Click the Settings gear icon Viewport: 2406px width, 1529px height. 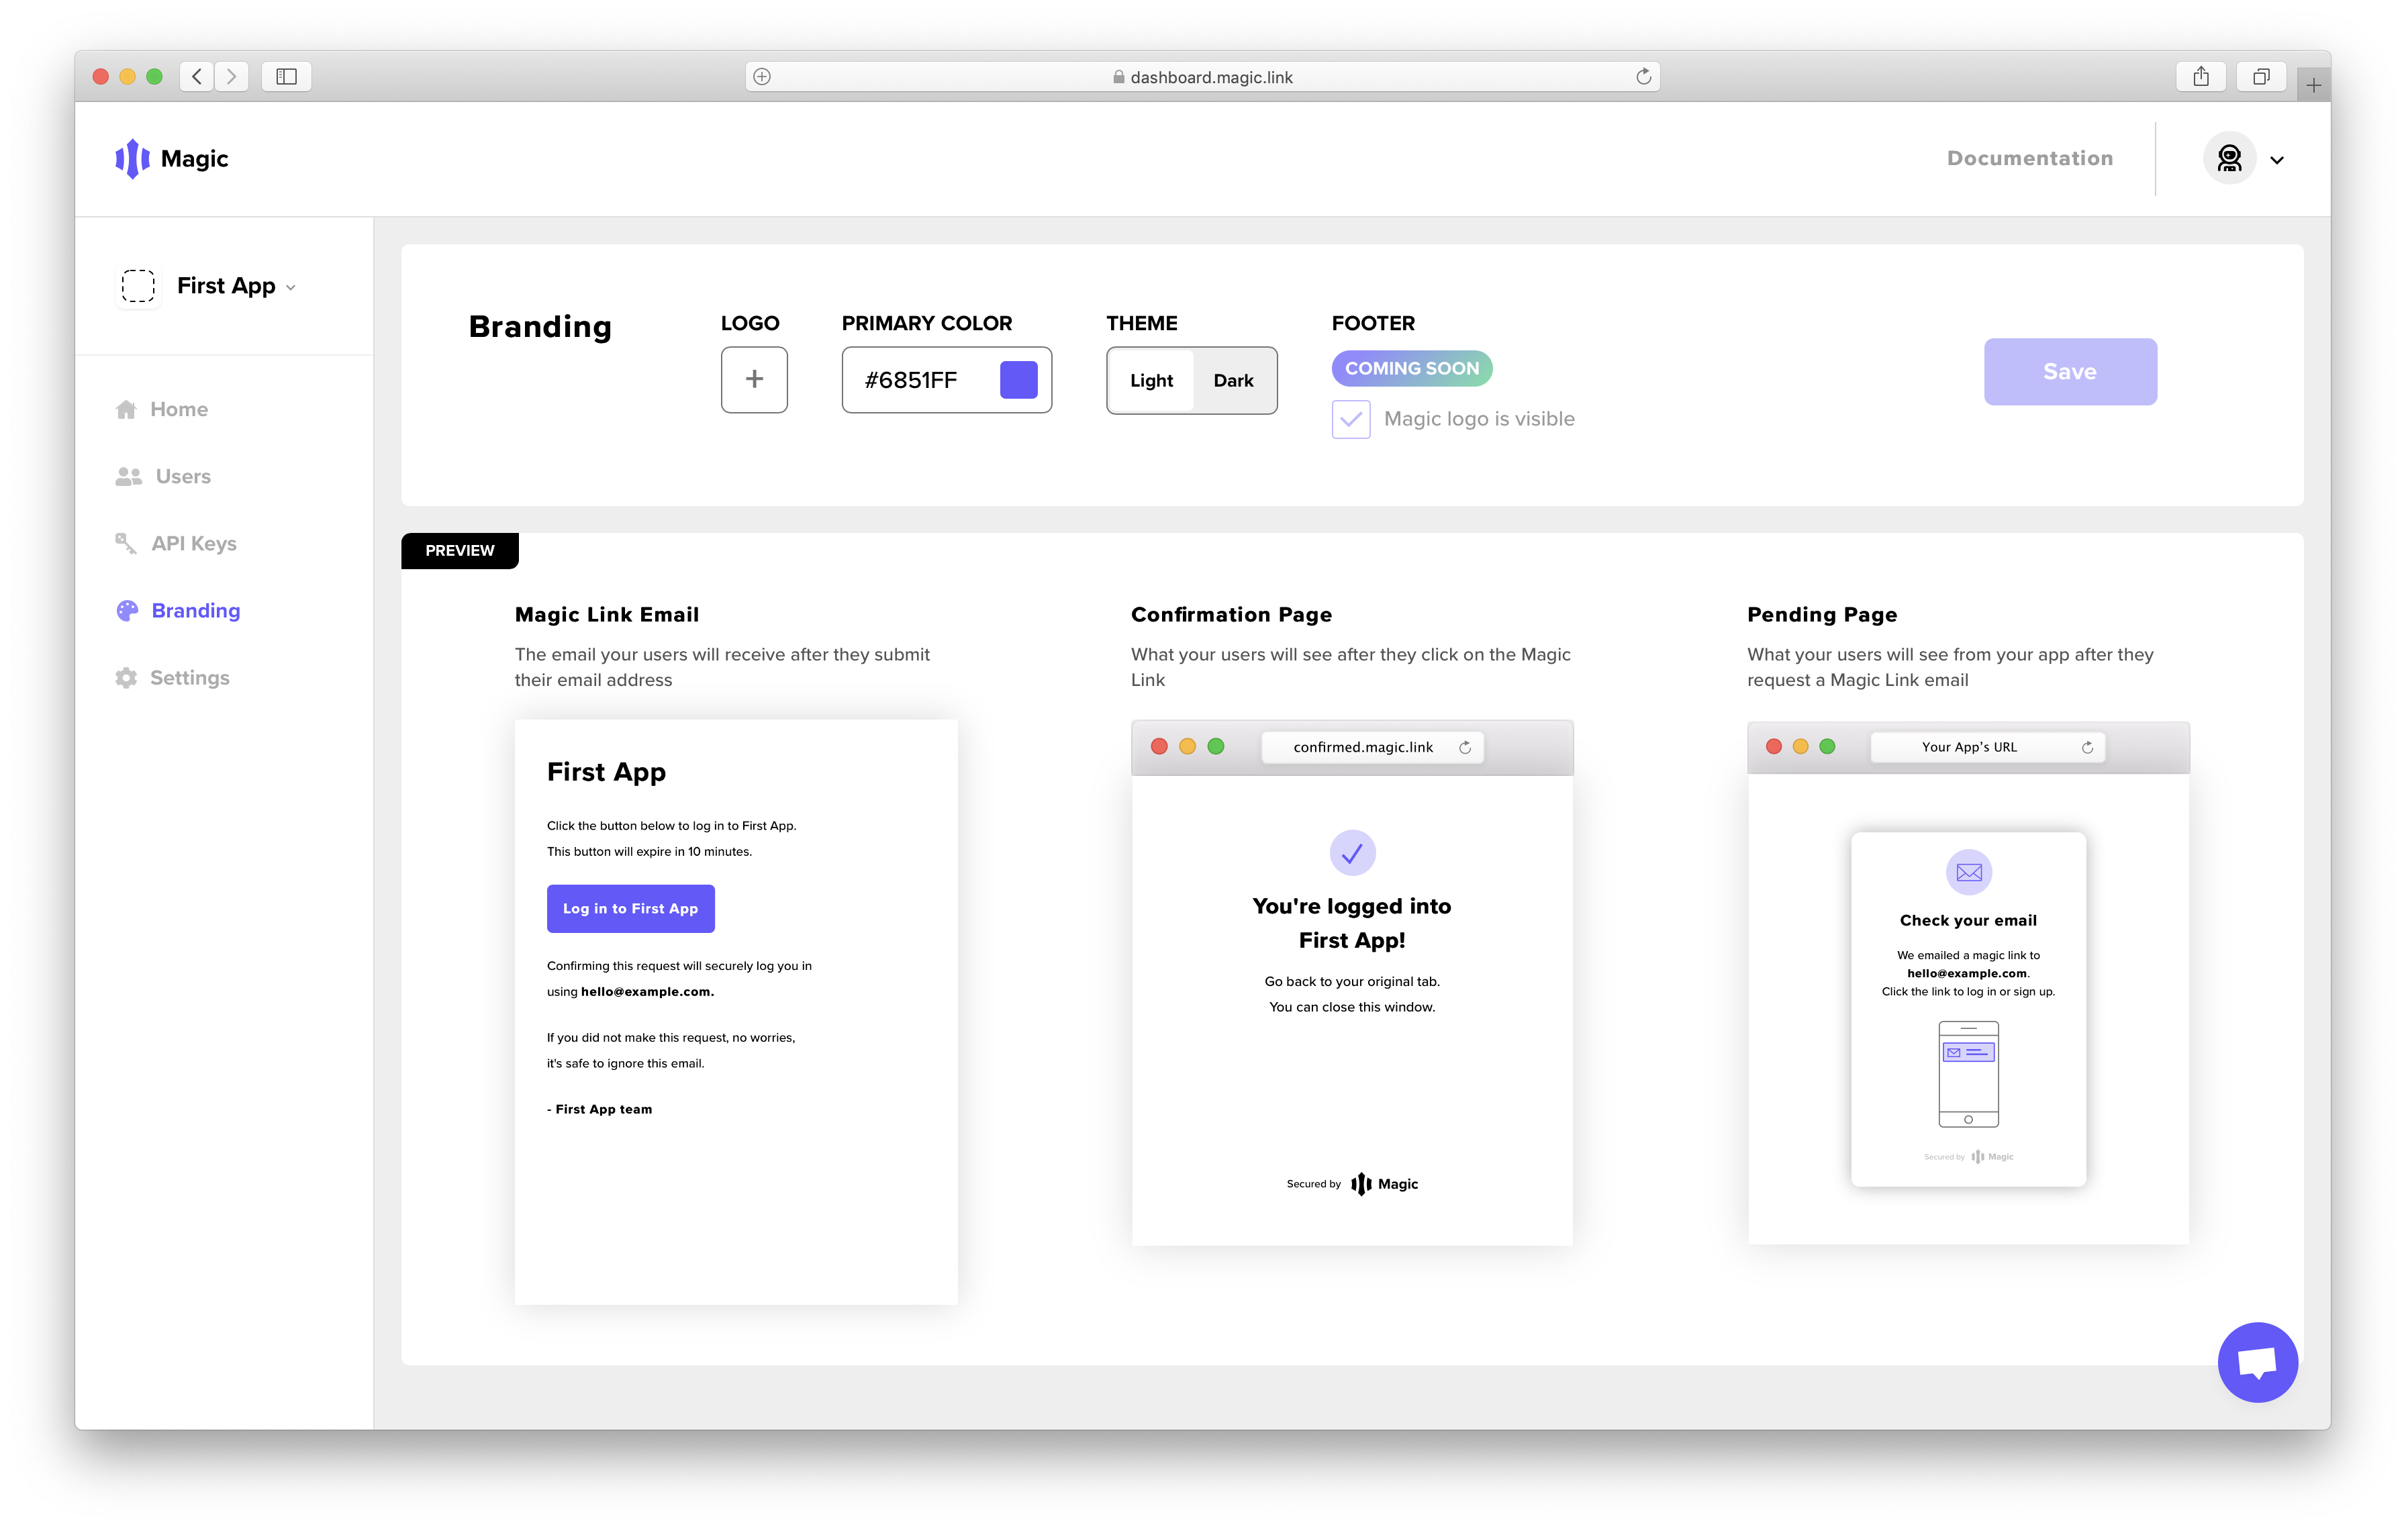point(126,677)
